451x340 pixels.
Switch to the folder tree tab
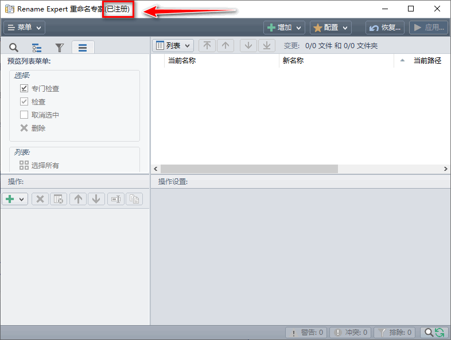[x=37, y=48]
